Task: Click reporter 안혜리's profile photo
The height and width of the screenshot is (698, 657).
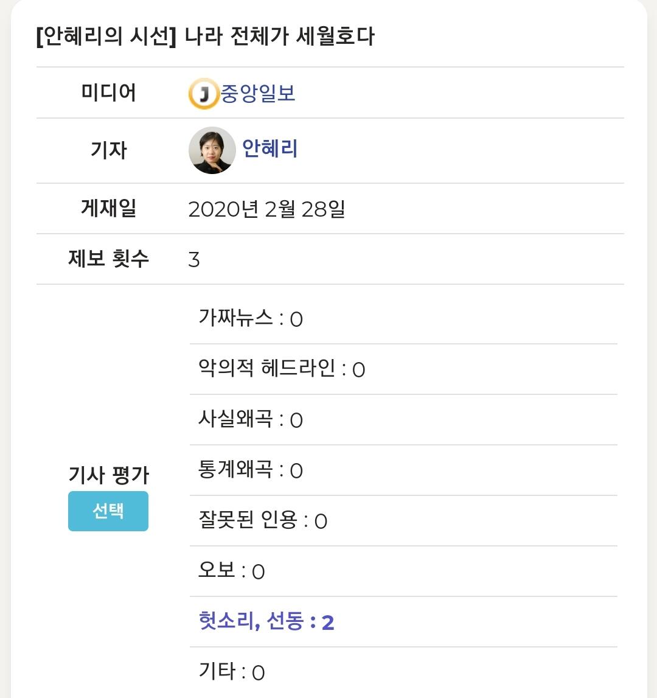Action: click(x=212, y=150)
